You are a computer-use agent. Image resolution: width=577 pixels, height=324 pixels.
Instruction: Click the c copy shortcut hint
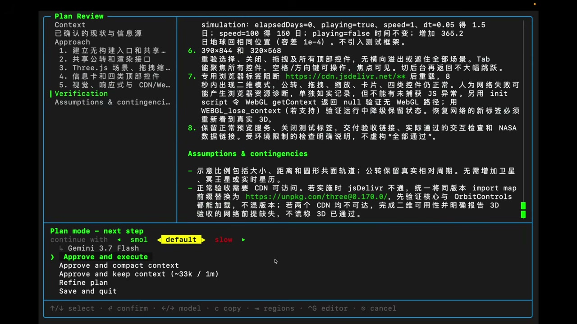(228, 308)
